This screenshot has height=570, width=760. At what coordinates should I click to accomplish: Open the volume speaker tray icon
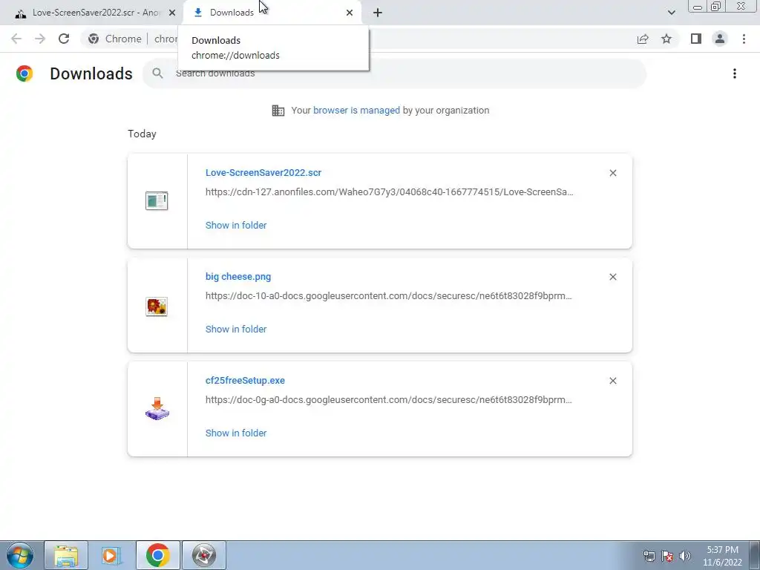click(x=685, y=556)
